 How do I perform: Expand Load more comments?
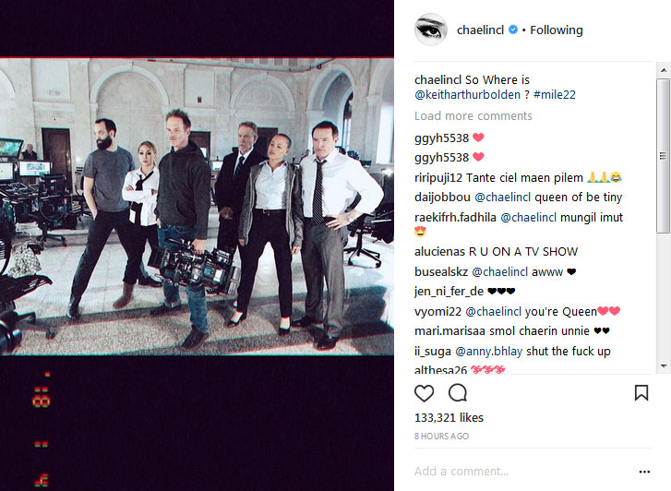pos(473,116)
